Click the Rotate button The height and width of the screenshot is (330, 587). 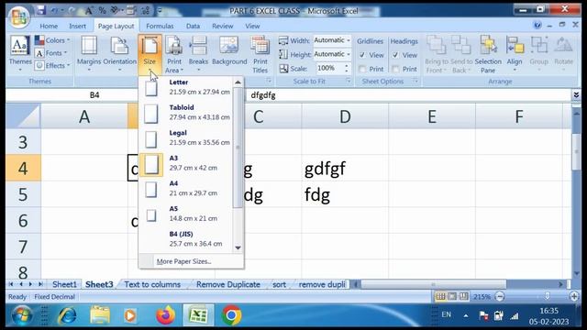[563, 54]
